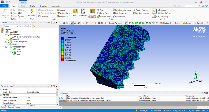
Task: Switch to the Mesh ribbon tab
Action: (23, 6)
